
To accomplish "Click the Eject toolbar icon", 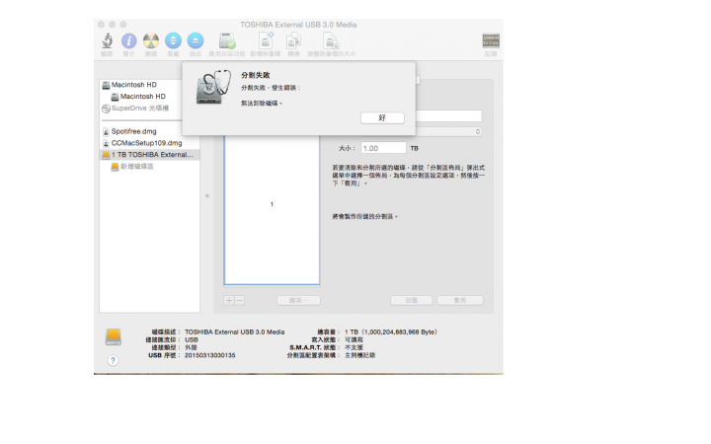I will coord(196,40).
